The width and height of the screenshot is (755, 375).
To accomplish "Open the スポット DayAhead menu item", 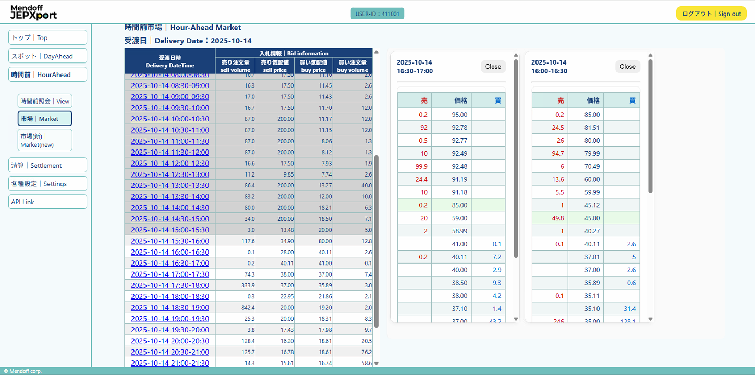I will pyautogui.click(x=47, y=56).
